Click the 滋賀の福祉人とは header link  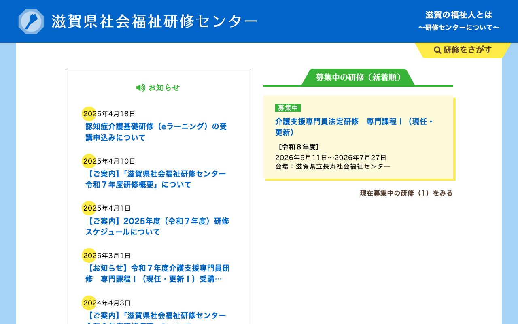pyautogui.click(x=458, y=15)
